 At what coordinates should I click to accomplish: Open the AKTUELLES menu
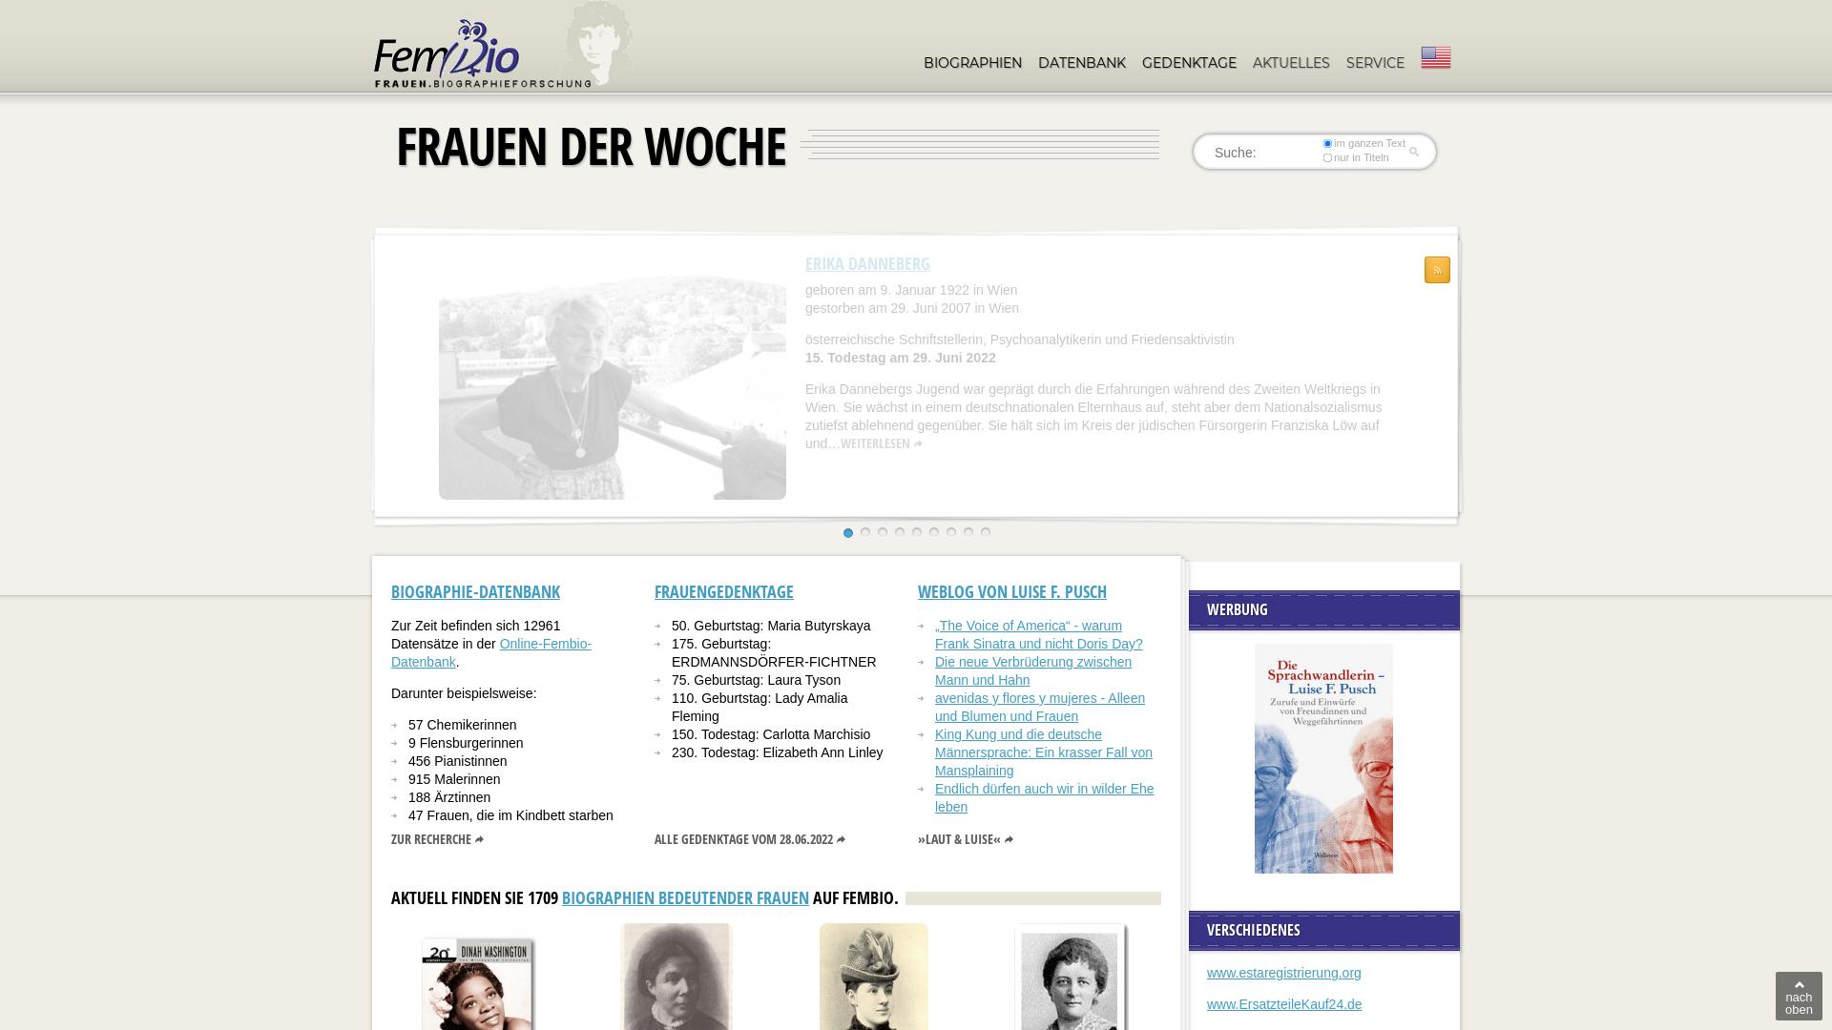click(1291, 63)
